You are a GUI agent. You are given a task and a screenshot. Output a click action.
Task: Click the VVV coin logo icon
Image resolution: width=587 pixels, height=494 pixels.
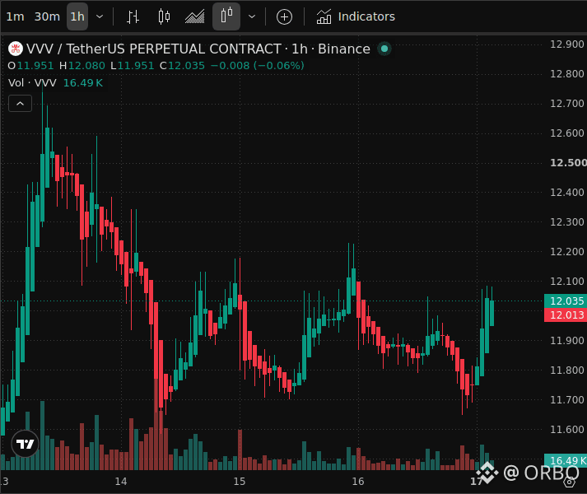(x=16, y=49)
